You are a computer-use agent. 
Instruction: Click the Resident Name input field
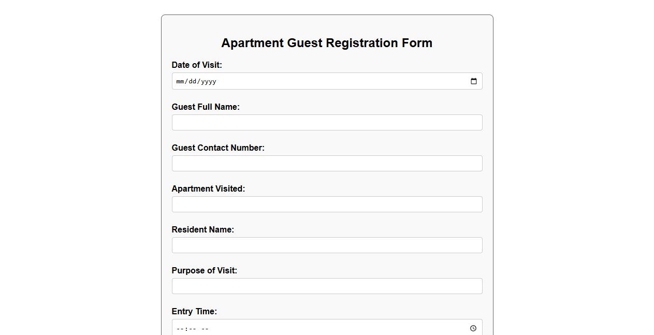click(327, 245)
